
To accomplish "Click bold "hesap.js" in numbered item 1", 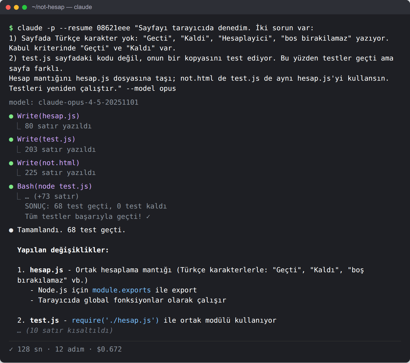I will click(x=47, y=270).
